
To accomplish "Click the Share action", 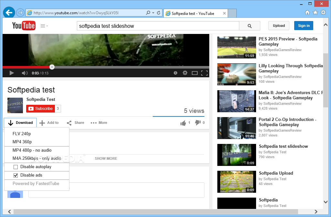I will [75, 123].
